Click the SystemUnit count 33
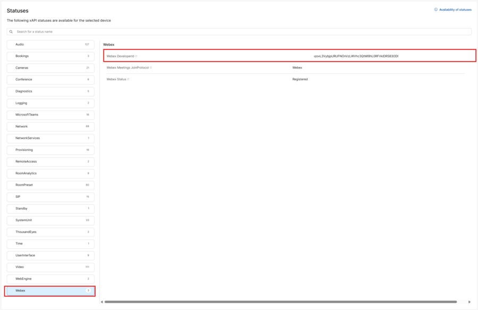 point(88,220)
